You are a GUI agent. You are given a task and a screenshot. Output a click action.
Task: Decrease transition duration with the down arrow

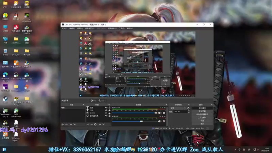pos(189,113)
